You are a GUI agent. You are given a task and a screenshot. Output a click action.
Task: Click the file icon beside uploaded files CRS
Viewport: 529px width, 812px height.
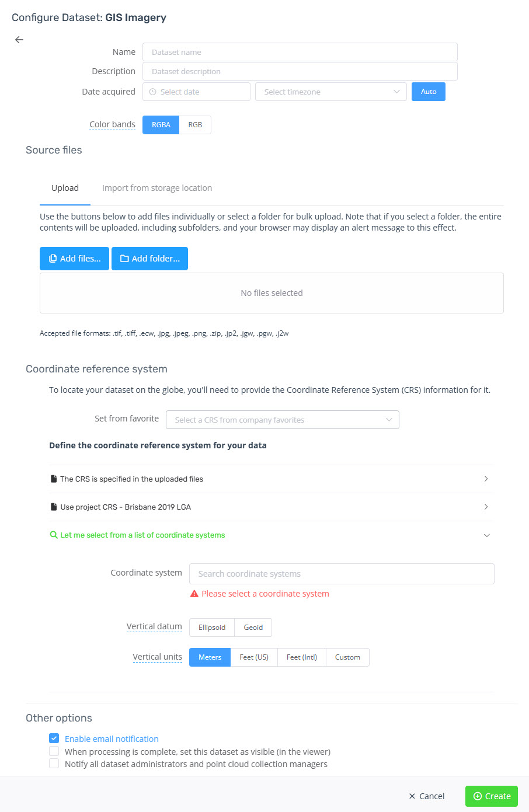[54, 479]
